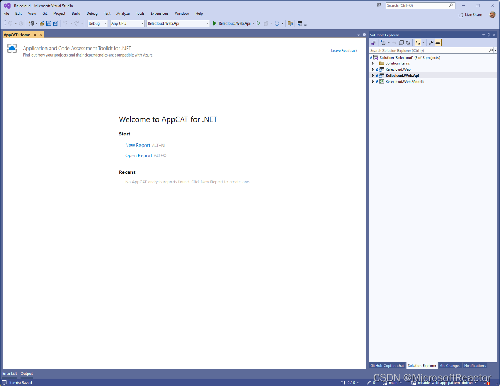
Task: Open the main branch selector in status bar
Action: 393,383
